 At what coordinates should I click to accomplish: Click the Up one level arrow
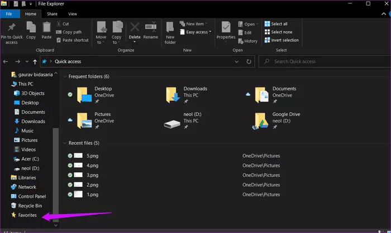(35, 61)
